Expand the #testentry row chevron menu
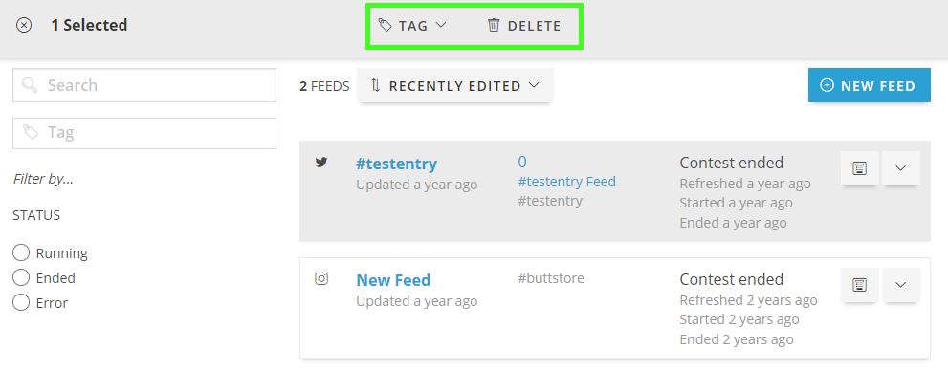Viewport: 948px width, 371px height. point(901,168)
